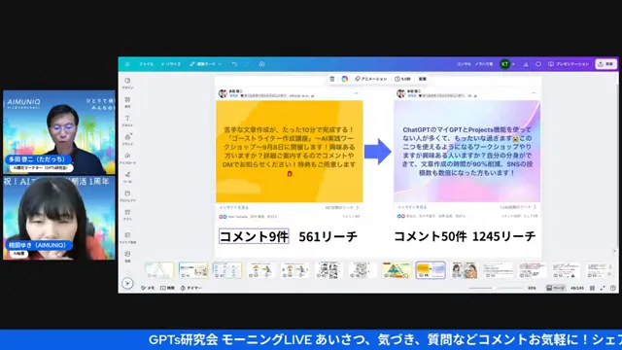Viewport: 622px width, 350px height.
Task: Select the blue arrow shape on slide
Action: tap(378, 152)
